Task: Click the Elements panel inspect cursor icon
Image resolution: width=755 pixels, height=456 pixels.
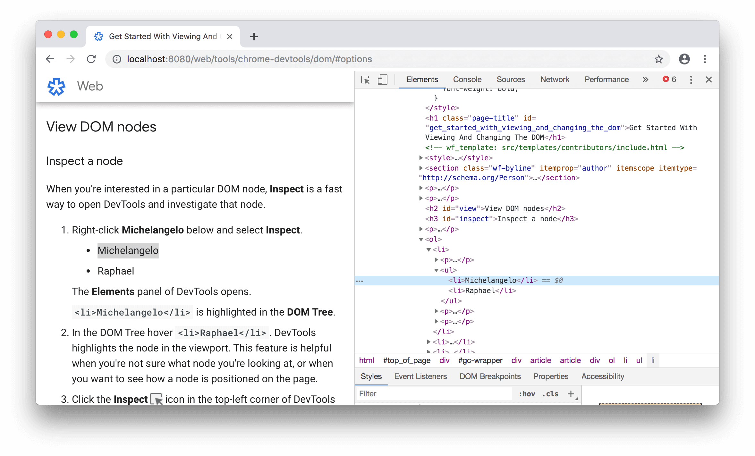Action: (x=366, y=79)
